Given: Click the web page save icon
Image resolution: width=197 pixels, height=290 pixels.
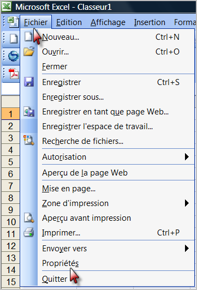Looking at the screenshot, I should click(29, 112).
